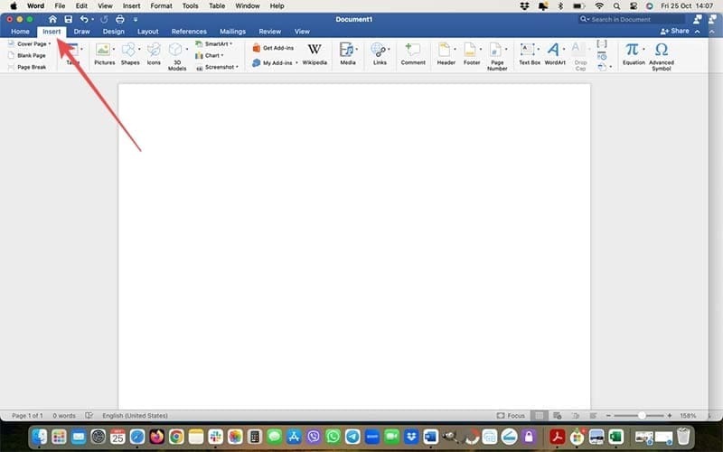Image resolution: width=723 pixels, height=452 pixels.
Task: Open the View ribbon tab
Action: (x=302, y=32)
